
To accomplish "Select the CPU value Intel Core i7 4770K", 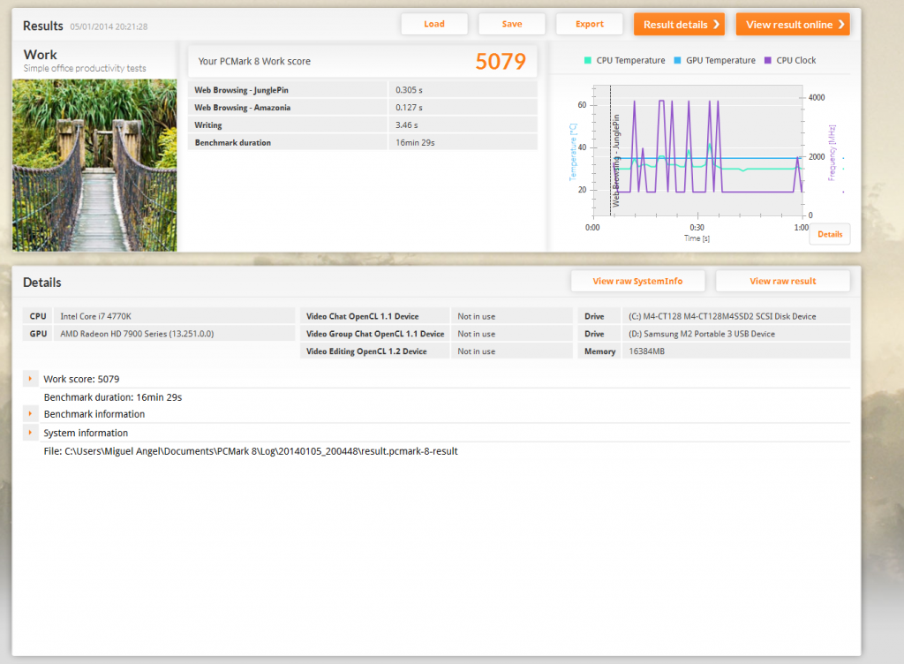I will point(95,316).
